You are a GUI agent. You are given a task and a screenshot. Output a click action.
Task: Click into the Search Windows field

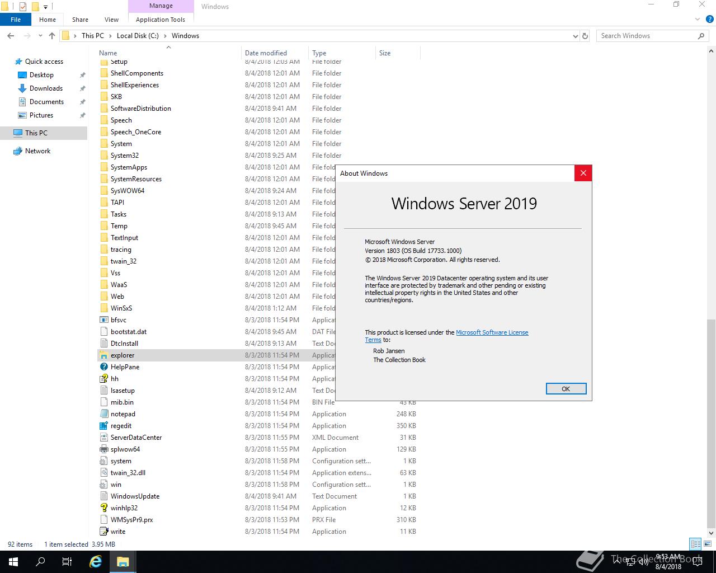tap(647, 36)
